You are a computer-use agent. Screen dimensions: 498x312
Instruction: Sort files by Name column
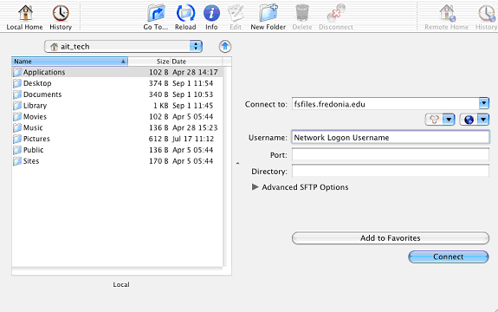tap(70, 62)
